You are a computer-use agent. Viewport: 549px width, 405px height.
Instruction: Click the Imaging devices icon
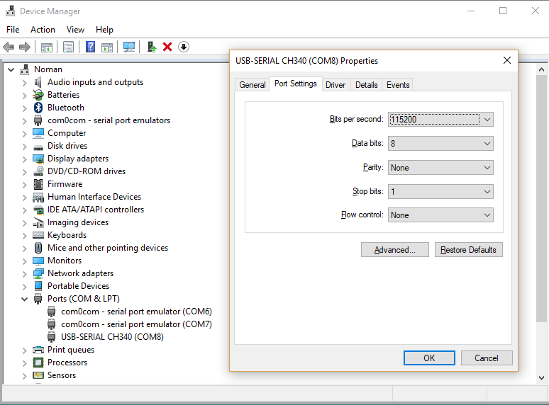[38, 222]
